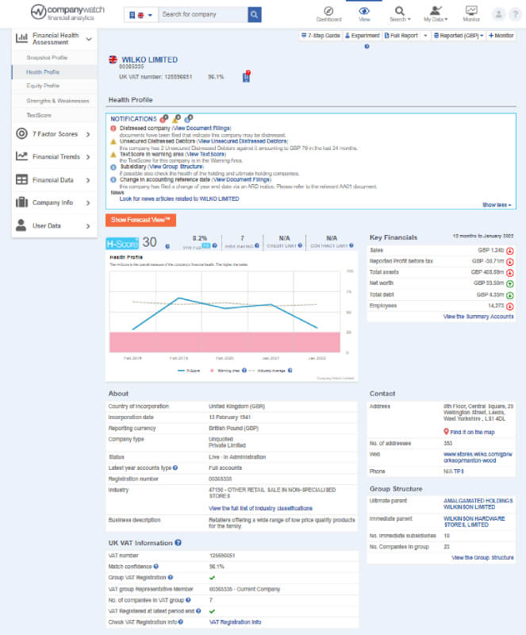Expand Financial Trends section
The image size is (526, 635).
(x=55, y=156)
